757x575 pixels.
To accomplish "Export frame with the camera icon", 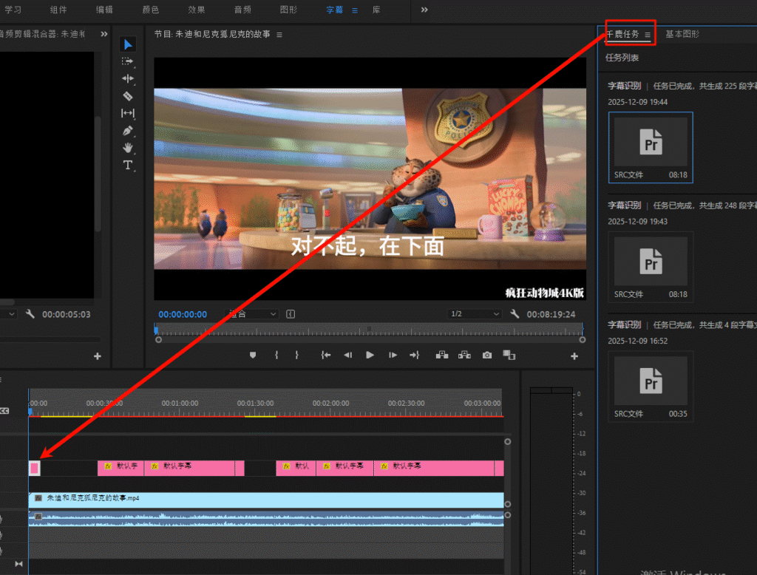I will coord(487,355).
